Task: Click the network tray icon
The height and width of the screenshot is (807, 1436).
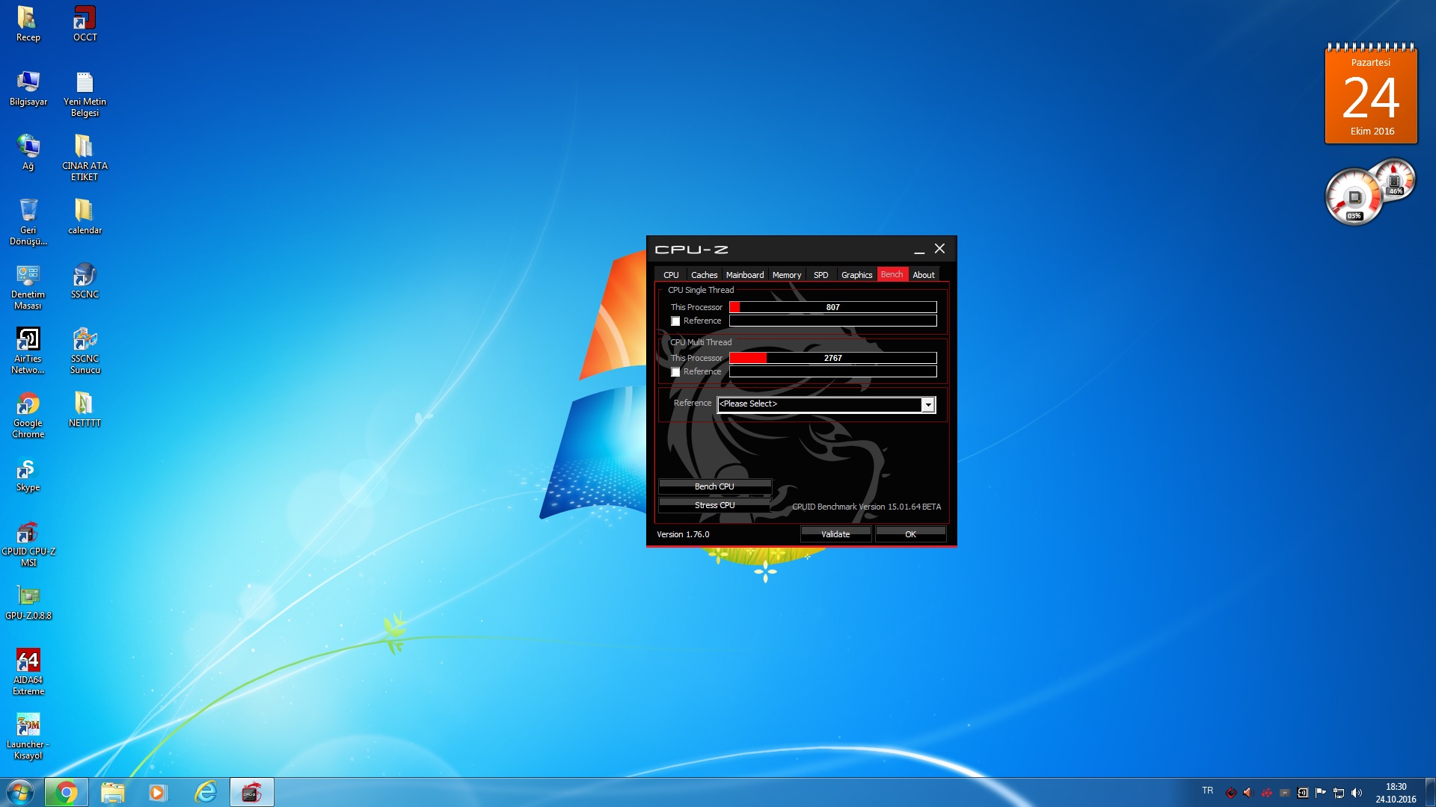Action: tap(1339, 793)
